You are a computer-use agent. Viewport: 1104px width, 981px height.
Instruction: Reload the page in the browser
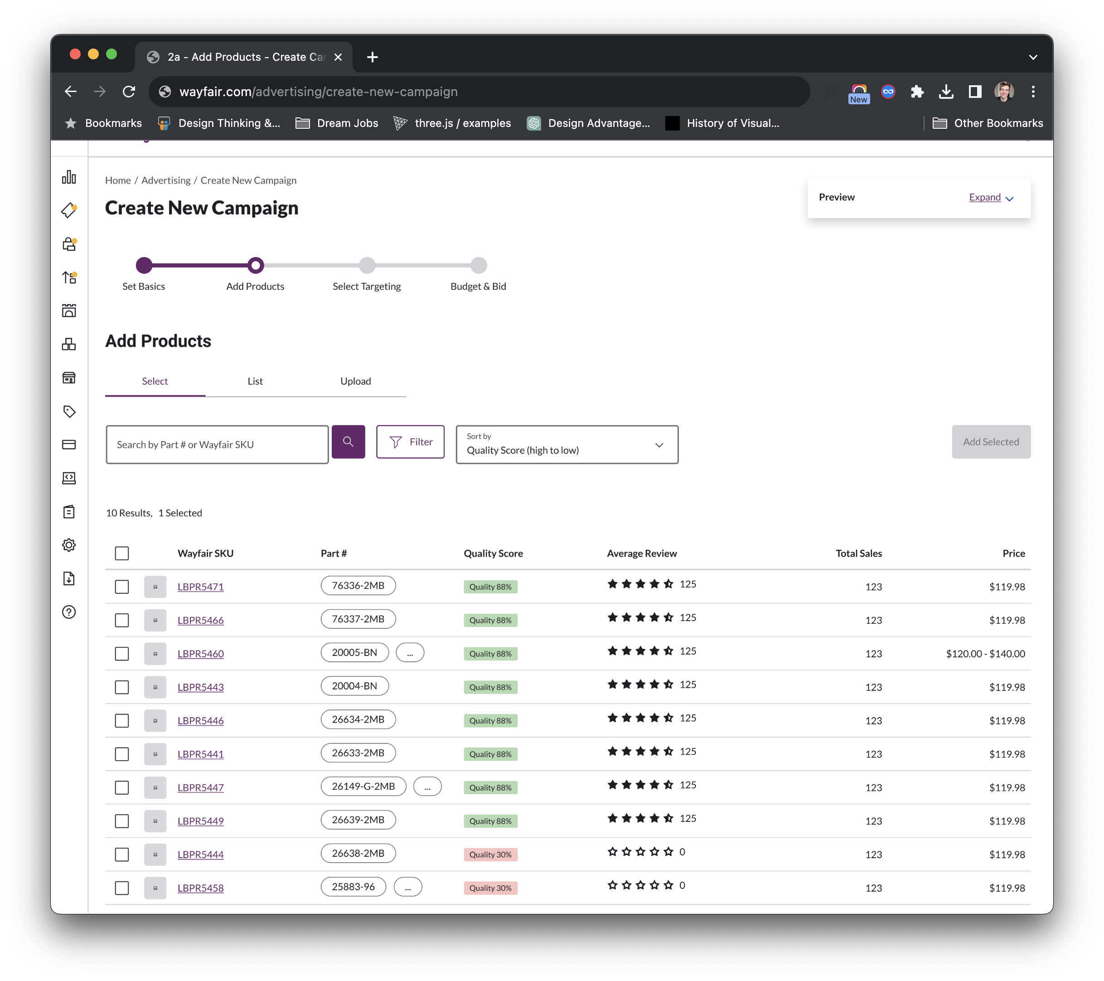(x=129, y=91)
